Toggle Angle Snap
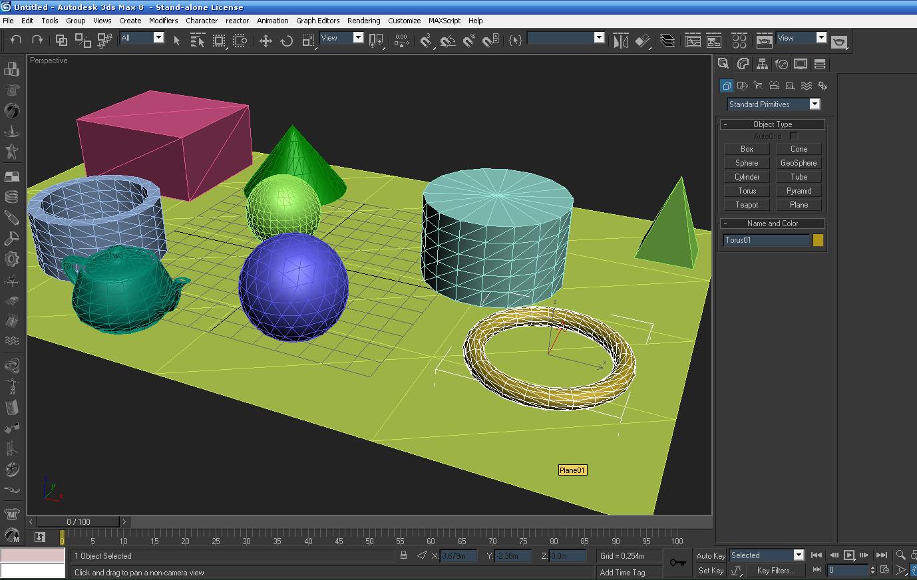 tap(448, 41)
